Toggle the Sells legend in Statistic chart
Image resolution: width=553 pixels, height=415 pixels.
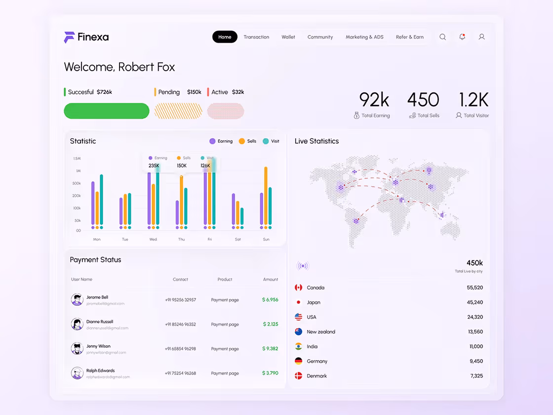pos(247,141)
